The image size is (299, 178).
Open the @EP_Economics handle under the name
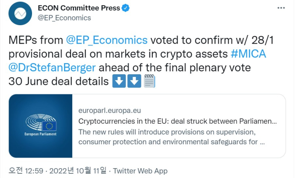(x=64, y=18)
